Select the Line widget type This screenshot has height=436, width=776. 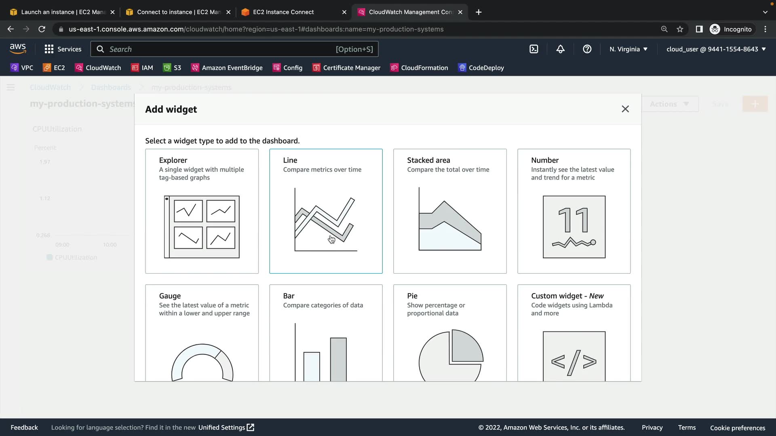[x=326, y=211]
